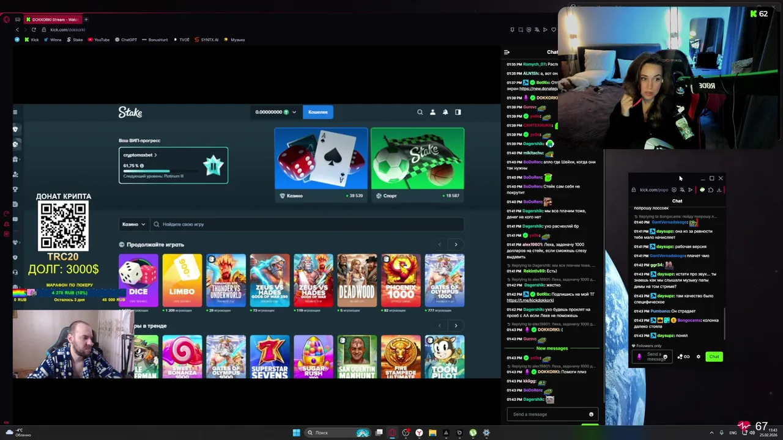Open settings gear in popout chat
The image size is (783, 440).
[698, 357]
